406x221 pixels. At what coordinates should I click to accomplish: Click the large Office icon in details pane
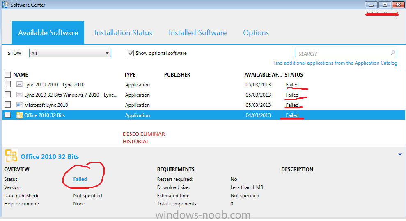(x=11, y=156)
